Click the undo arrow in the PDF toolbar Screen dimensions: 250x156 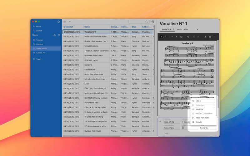[194, 37]
